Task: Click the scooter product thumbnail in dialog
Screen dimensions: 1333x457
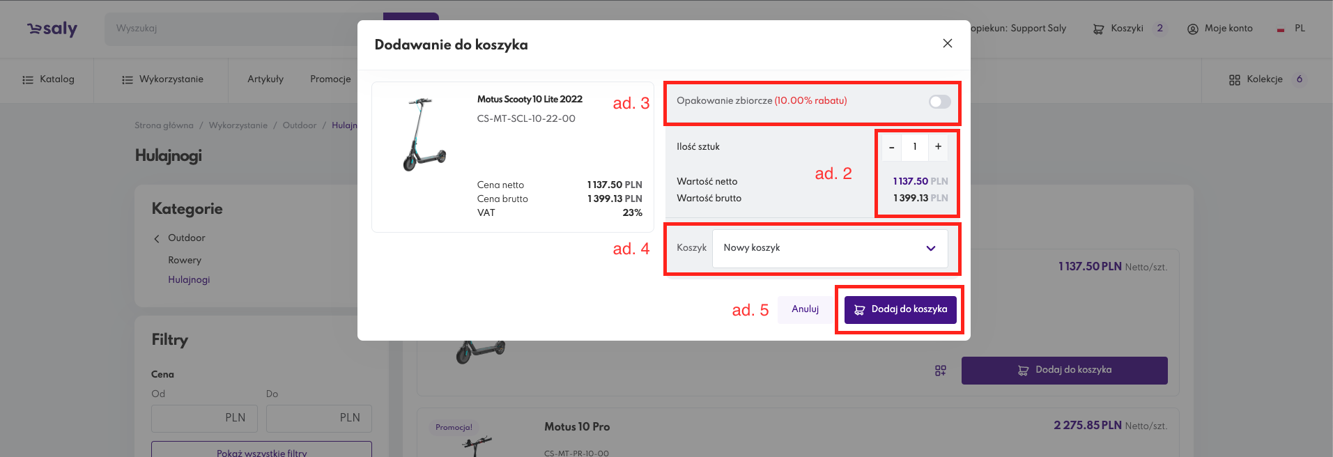Action: pos(424,135)
